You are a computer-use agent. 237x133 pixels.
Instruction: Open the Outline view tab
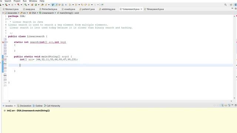(38, 106)
